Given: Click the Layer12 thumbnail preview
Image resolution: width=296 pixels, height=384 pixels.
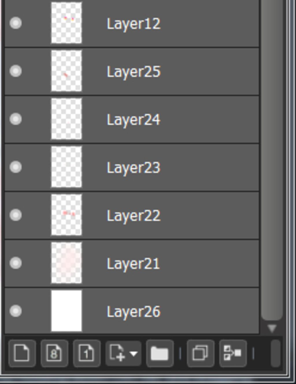Looking at the screenshot, I should pos(66,23).
